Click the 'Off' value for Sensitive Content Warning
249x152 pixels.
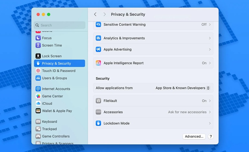click(204, 25)
